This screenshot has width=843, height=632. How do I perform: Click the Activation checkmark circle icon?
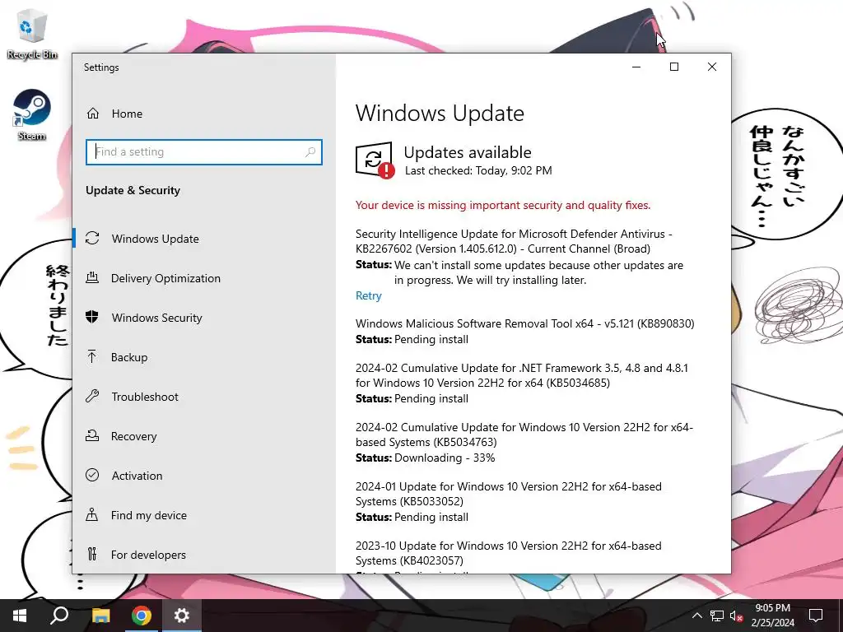[x=92, y=475]
